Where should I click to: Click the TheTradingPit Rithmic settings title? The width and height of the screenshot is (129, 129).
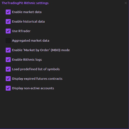click(25, 3)
